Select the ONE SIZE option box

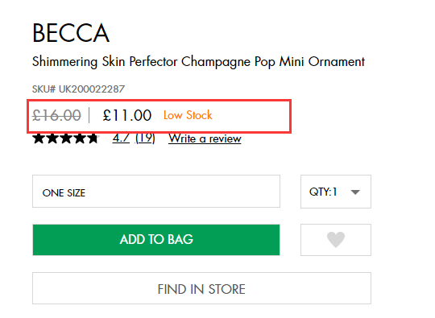(156, 191)
